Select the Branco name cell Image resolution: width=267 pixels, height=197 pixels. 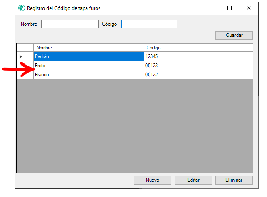pyautogui.click(x=89, y=75)
